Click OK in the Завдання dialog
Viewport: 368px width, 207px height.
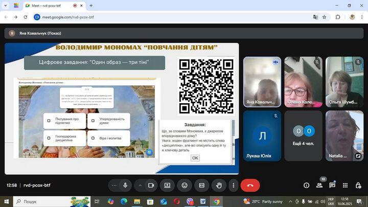[195, 158]
